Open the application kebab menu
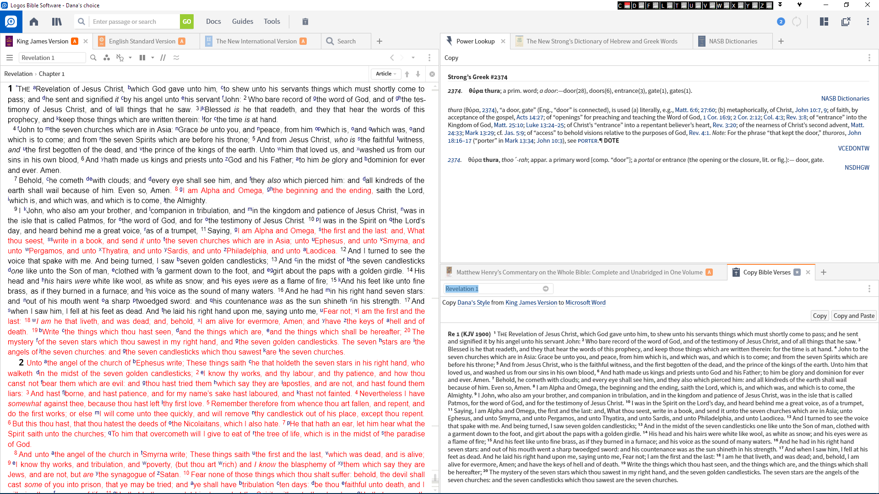The image size is (879, 494). pyautogui.click(x=868, y=21)
